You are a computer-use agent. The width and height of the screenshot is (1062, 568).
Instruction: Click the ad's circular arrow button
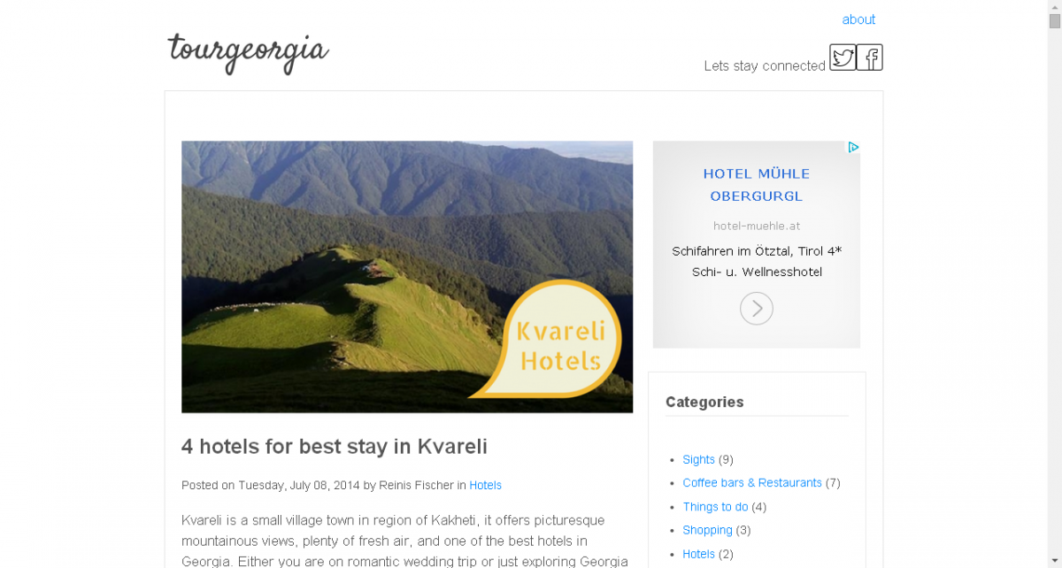[x=757, y=309]
